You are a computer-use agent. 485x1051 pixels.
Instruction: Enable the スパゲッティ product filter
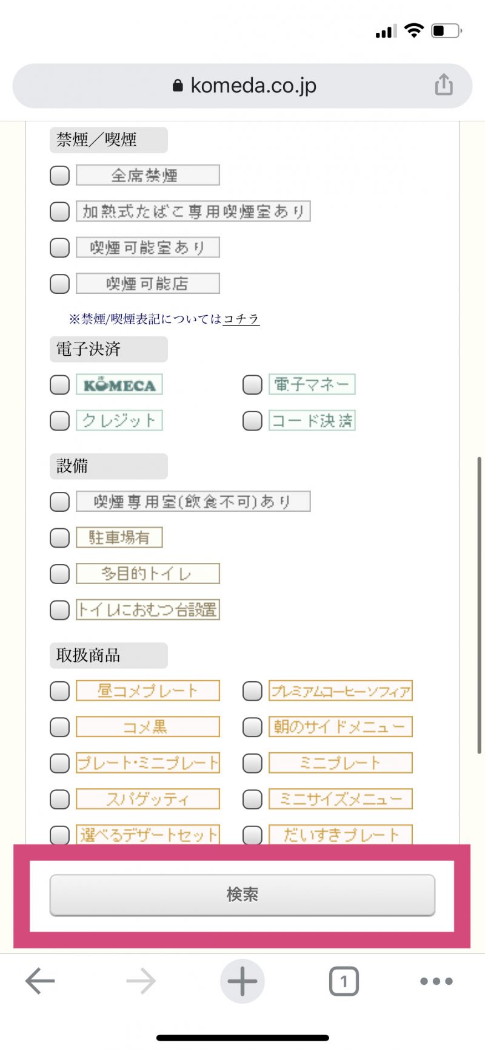coord(59,799)
